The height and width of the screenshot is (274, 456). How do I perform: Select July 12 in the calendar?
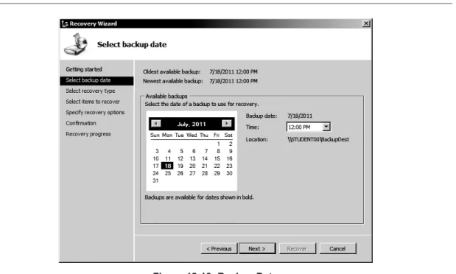point(180,158)
